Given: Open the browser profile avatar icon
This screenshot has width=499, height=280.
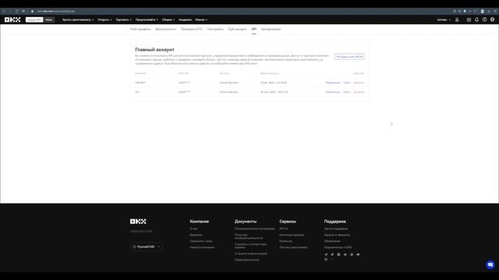Looking at the screenshot, I should (x=483, y=11).
